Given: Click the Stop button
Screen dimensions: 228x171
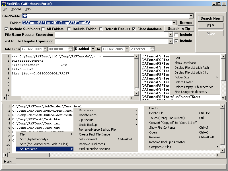Looking at the screenshot, I should (x=211, y=33).
